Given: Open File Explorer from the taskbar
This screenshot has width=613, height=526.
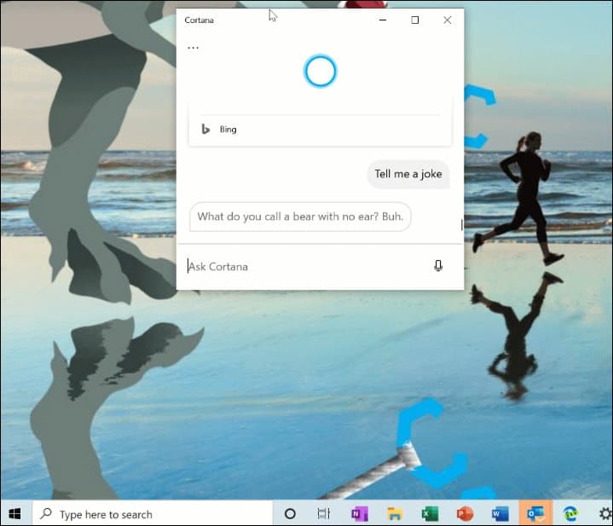Looking at the screenshot, I should [x=395, y=513].
